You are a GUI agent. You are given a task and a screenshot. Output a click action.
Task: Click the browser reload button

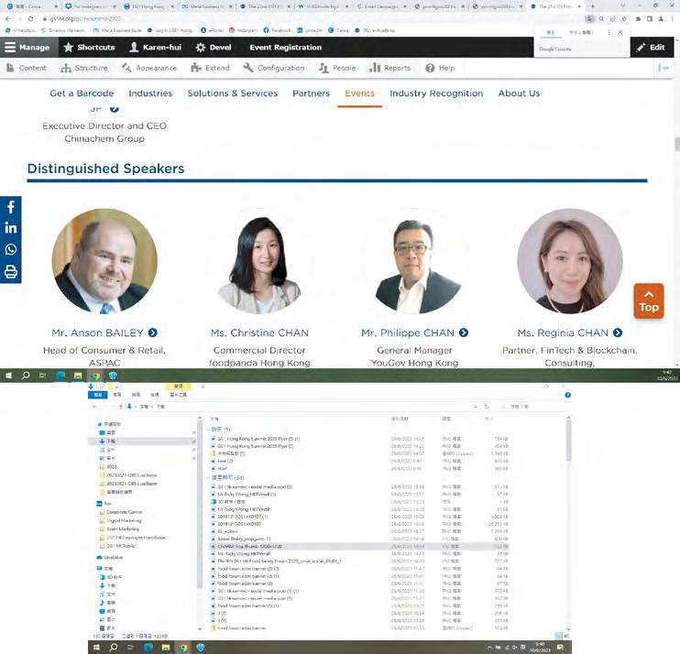[x=30, y=18]
